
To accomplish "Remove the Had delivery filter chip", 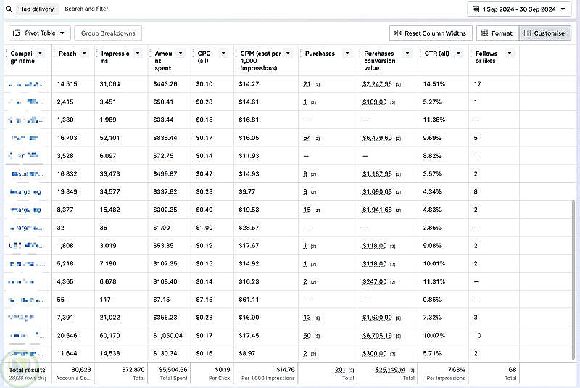I will coord(38,9).
